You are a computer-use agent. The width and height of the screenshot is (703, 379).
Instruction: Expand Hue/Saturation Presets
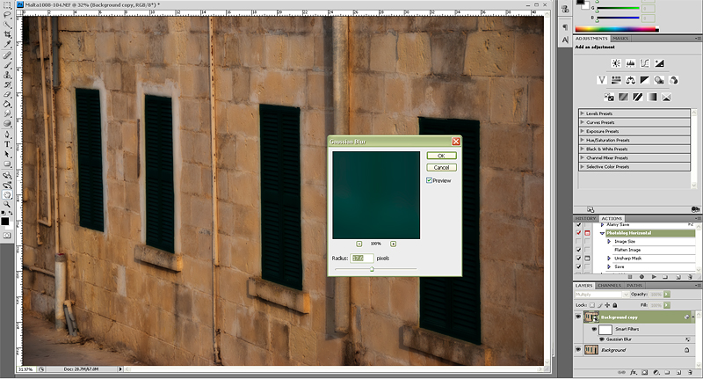[583, 140]
